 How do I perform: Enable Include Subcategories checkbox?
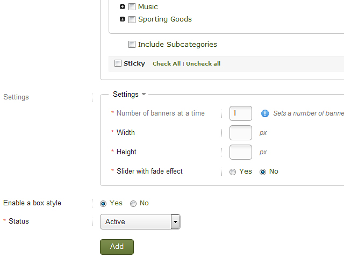click(132, 44)
